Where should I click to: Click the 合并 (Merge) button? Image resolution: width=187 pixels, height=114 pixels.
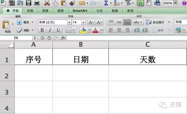coord(157,30)
